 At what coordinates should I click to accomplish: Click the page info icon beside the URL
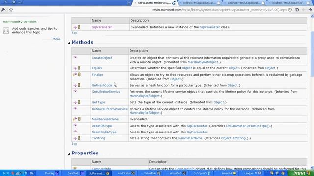(290, 10)
